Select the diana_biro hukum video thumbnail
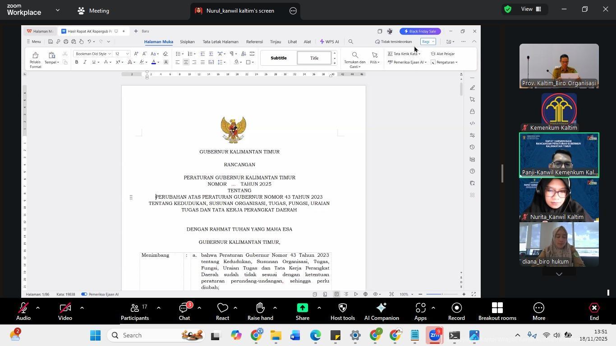Screen dimensions: 616x346 click(x=559, y=244)
